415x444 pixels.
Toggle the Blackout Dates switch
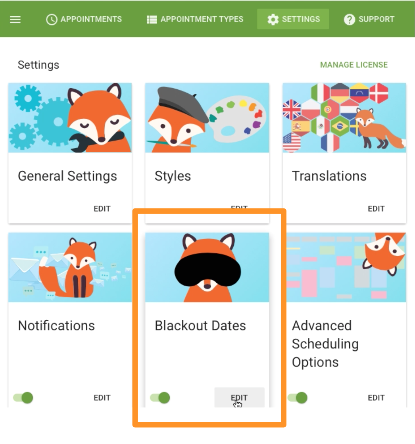[160, 398]
